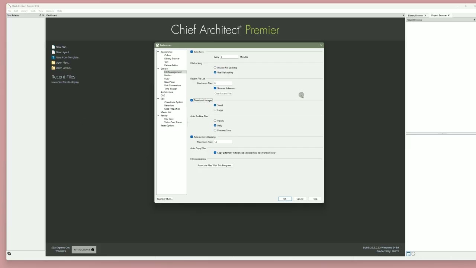Viewport: 476px width, 268px height.
Task: Select Architectural in preferences tree
Action: click(x=167, y=92)
